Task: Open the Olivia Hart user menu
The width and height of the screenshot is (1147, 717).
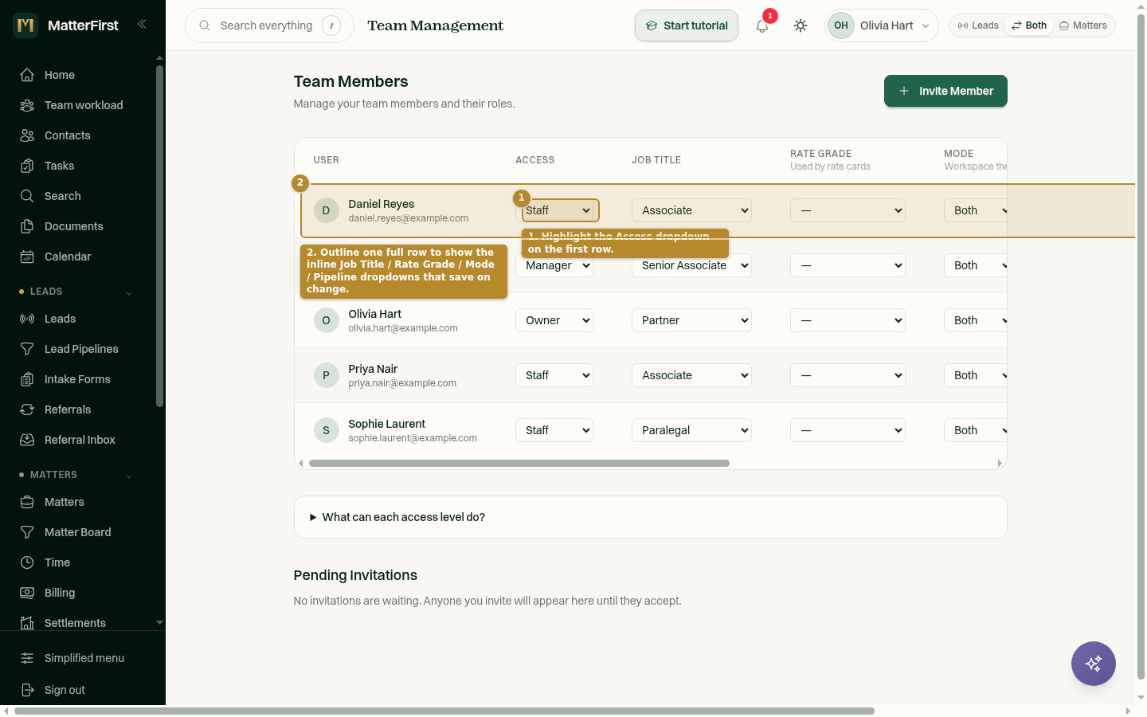Action: pos(881,25)
